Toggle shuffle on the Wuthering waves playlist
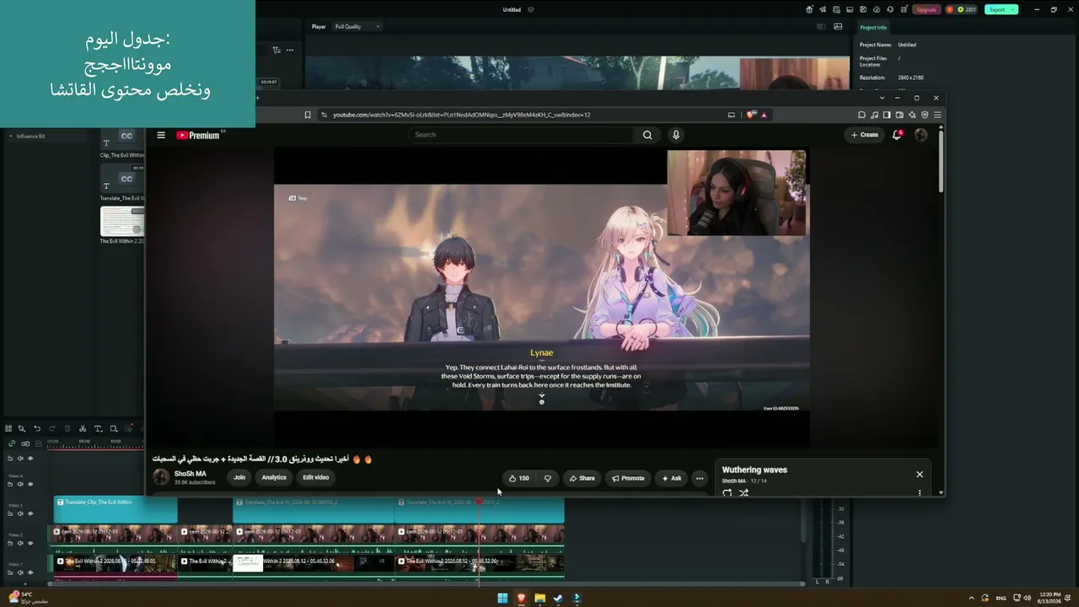 pyautogui.click(x=743, y=493)
